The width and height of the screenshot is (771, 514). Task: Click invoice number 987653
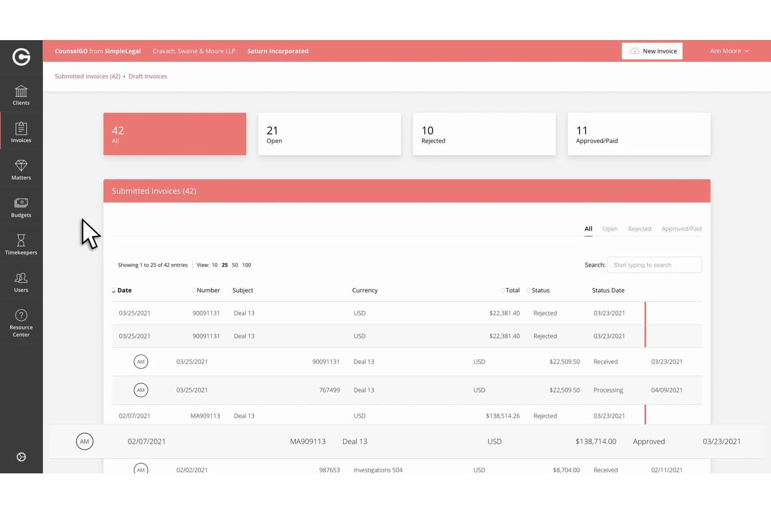pyautogui.click(x=329, y=470)
